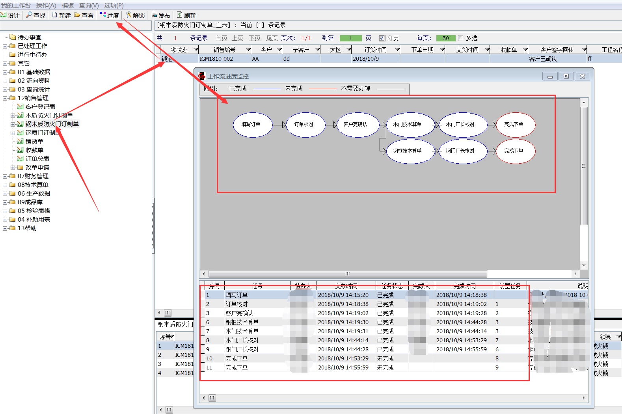Click the 查看 view toolbar icon
Screen dimensions: 622x414
coord(84,15)
